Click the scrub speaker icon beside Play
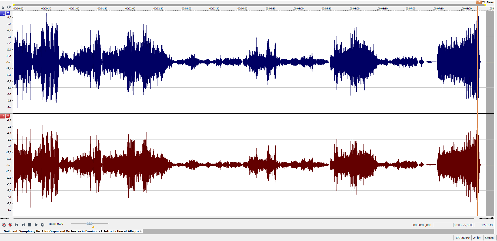This screenshot has width=497, height=241. [43, 225]
